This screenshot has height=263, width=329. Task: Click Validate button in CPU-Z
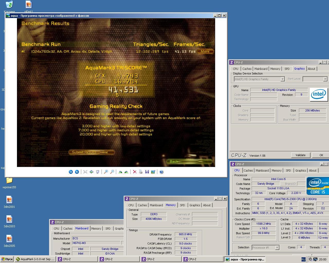click(300, 155)
